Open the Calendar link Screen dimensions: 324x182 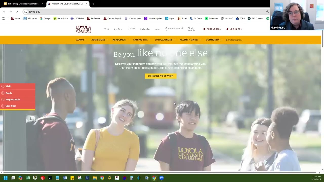145,29
